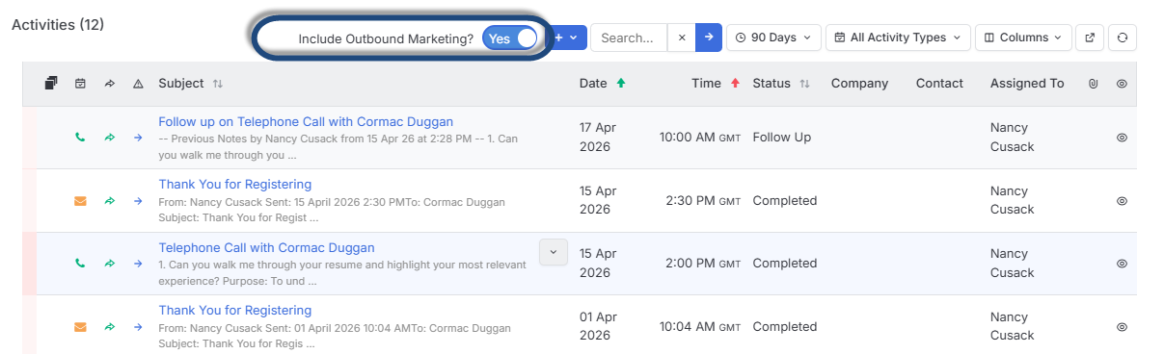Open the 01 Apr Thank You for Registering link
Image resolution: width=1164 pixels, height=354 pixels.
tap(235, 310)
